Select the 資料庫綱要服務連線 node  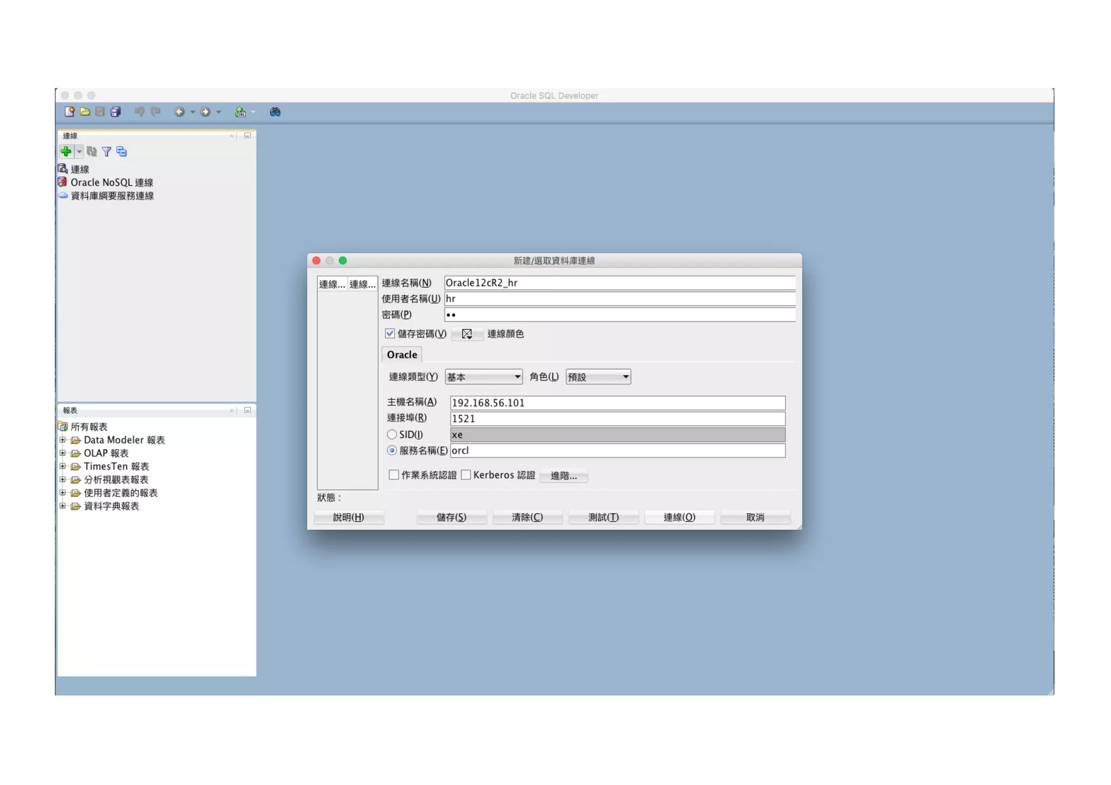(112, 195)
